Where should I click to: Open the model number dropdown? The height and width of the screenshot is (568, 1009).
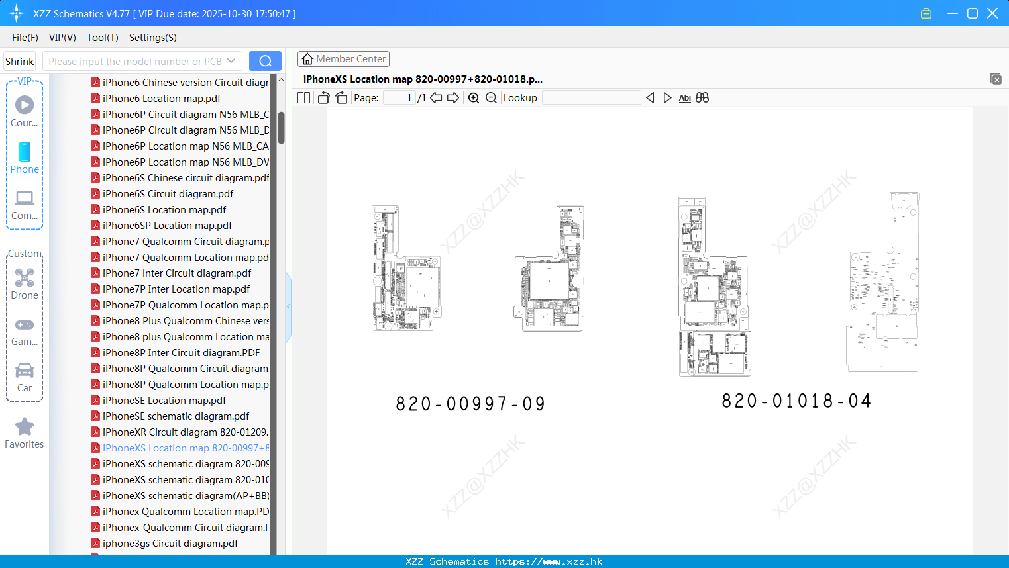(x=231, y=61)
